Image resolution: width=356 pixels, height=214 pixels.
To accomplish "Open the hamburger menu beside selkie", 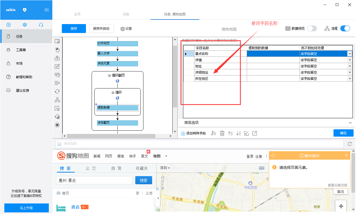I will [x=47, y=10].
